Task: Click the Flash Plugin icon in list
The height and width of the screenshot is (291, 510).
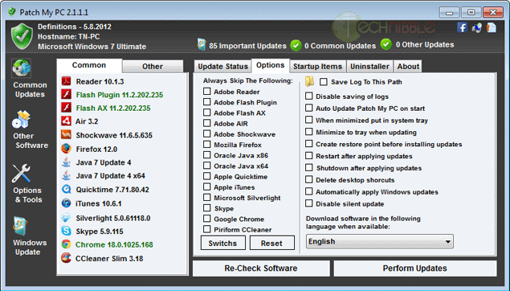Action: click(x=67, y=94)
